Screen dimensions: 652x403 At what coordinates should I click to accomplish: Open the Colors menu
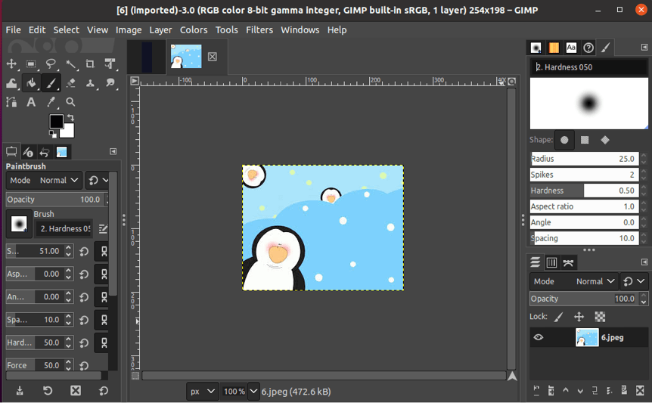pos(194,30)
